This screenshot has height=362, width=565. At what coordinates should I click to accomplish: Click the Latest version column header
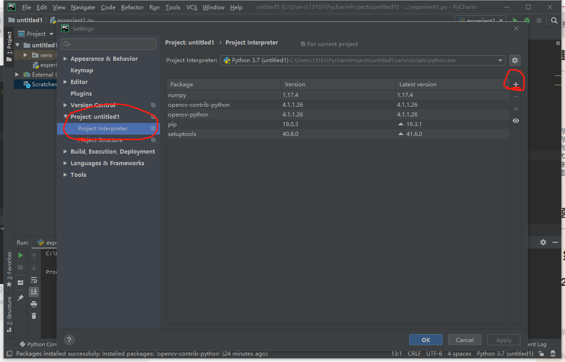pos(452,84)
